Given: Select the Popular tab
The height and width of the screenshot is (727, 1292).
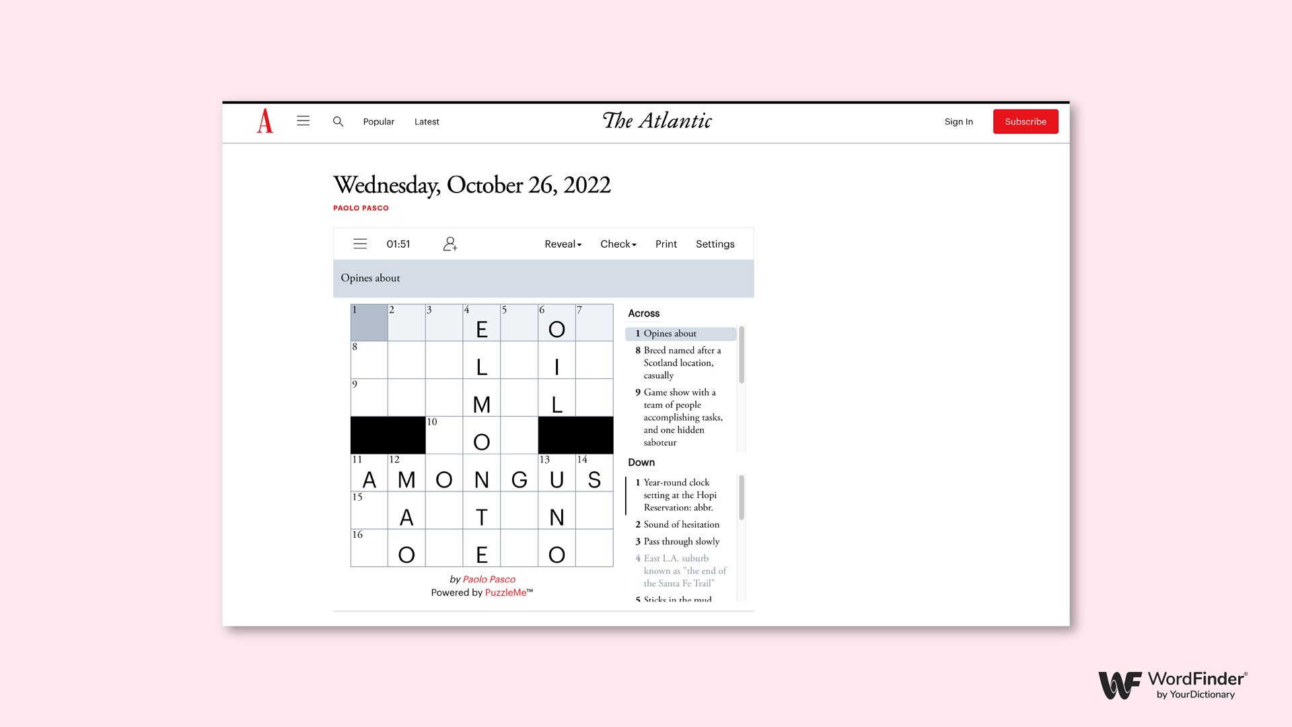Looking at the screenshot, I should pos(379,122).
